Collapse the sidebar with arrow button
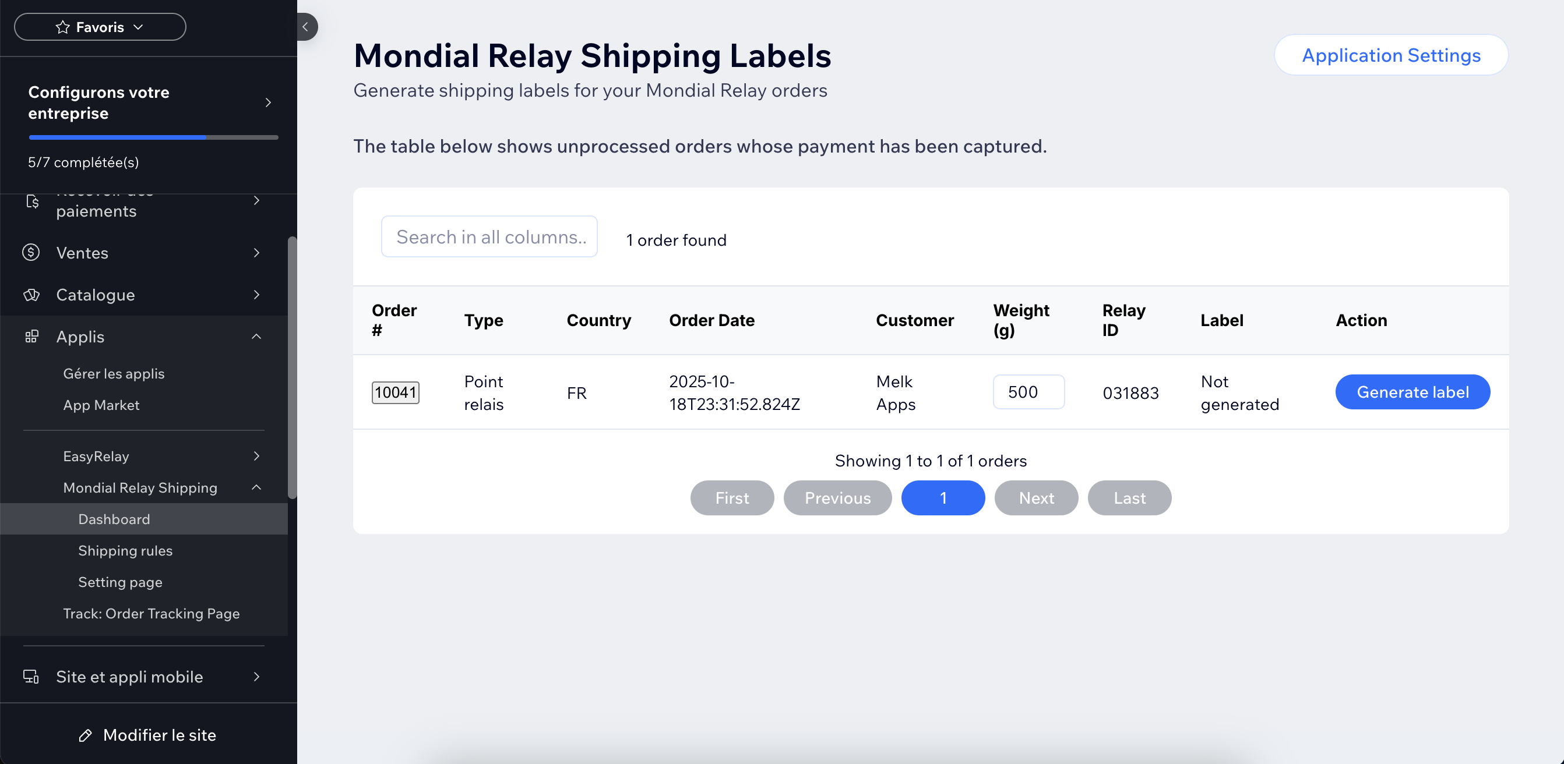Viewport: 1564px width, 764px height. pos(306,27)
